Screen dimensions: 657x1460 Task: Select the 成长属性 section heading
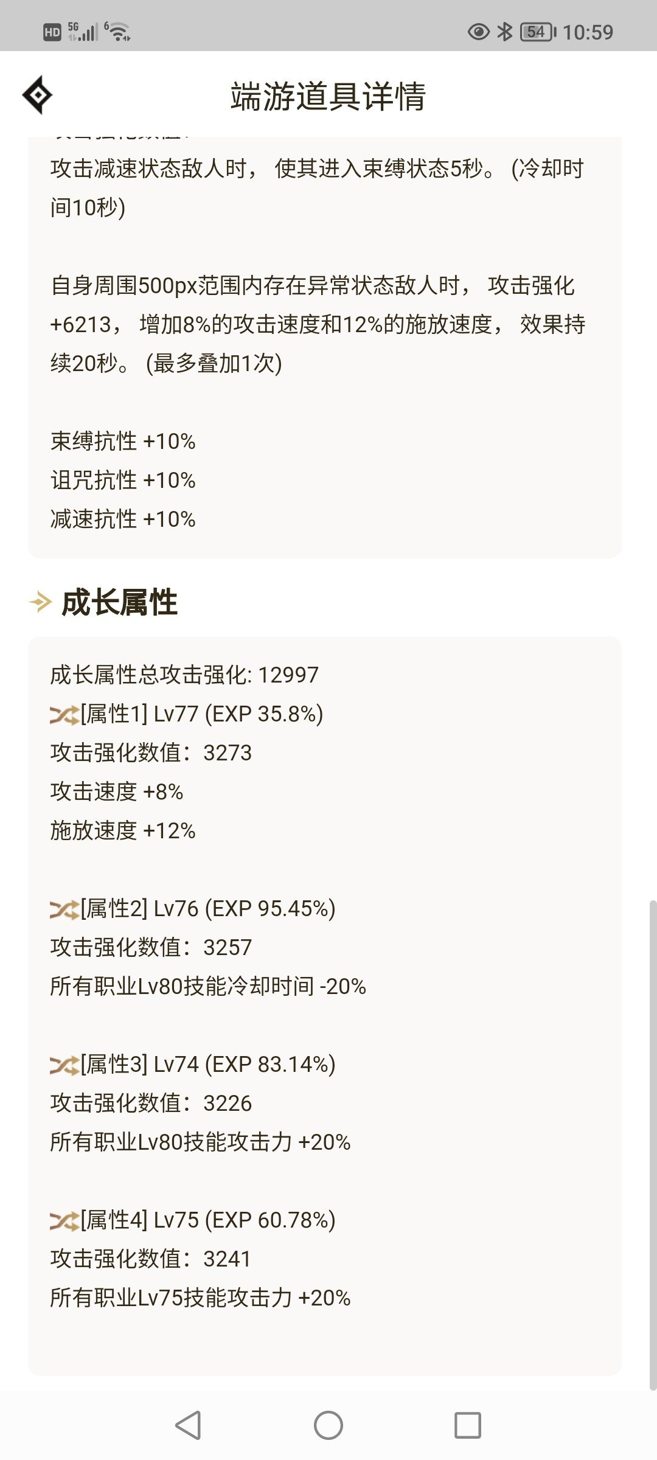coord(119,602)
